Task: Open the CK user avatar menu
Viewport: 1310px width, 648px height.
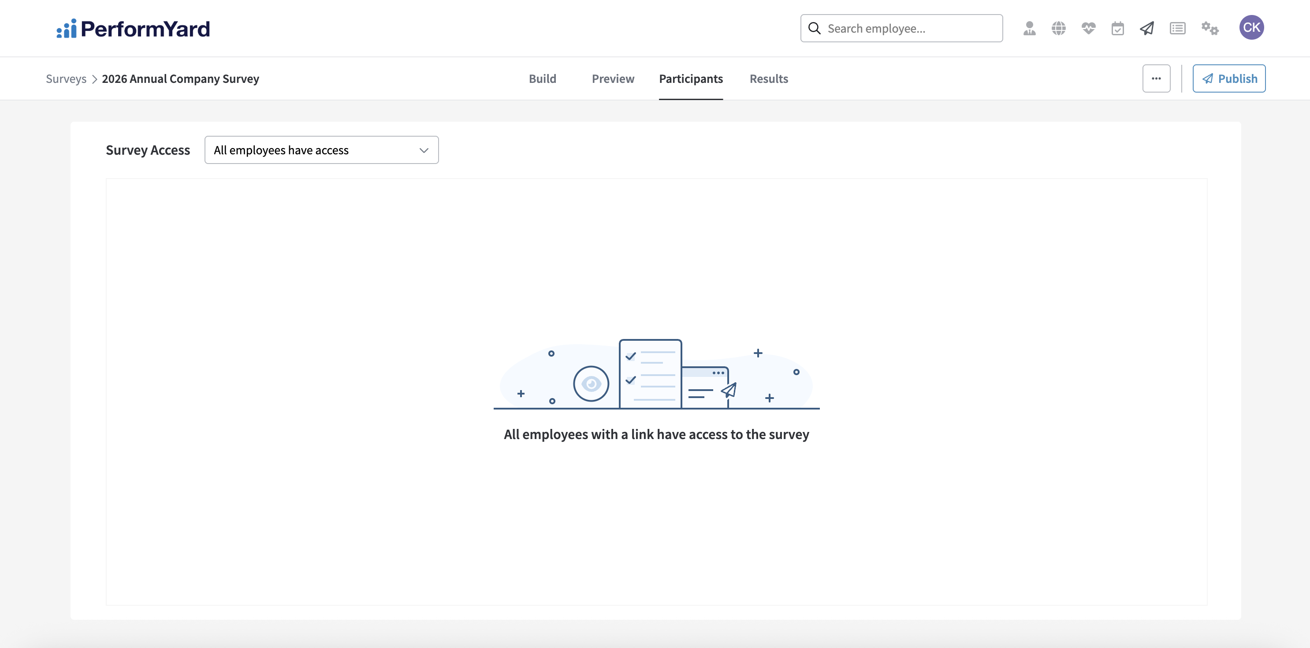Action: 1251,27
